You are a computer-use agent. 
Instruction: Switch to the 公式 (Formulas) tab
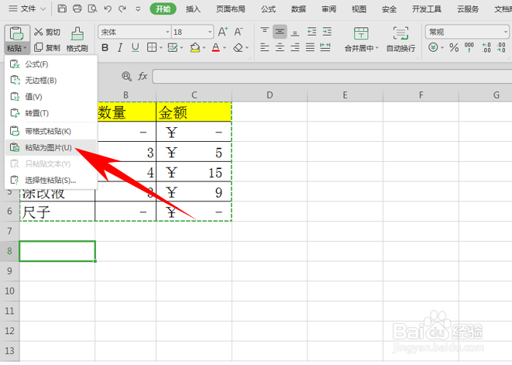[x=268, y=9]
